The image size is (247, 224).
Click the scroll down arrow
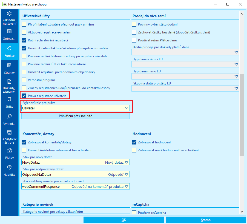242,212
